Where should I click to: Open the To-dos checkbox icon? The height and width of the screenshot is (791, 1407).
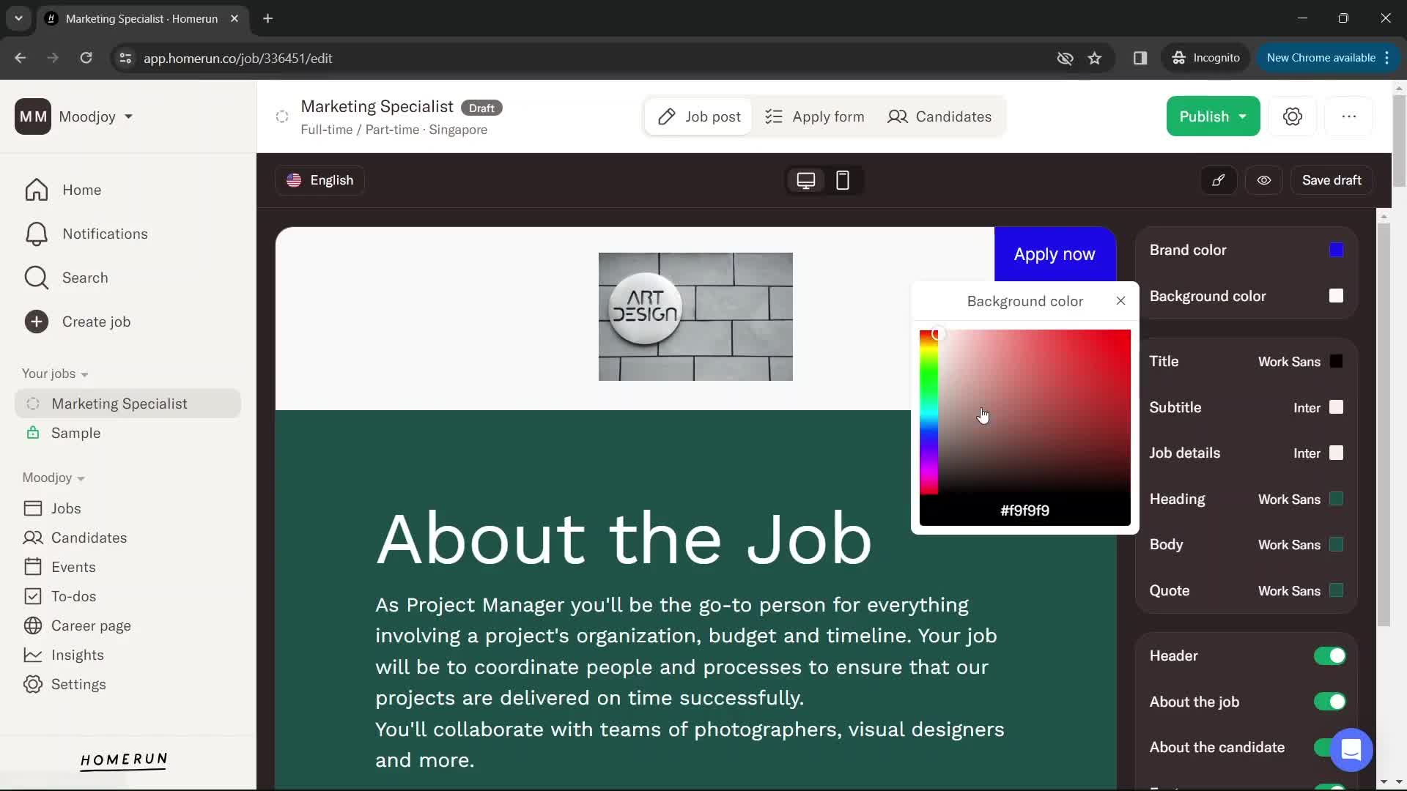click(x=33, y=596)
